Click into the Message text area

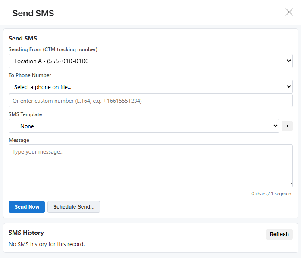[x=150, y=166]
